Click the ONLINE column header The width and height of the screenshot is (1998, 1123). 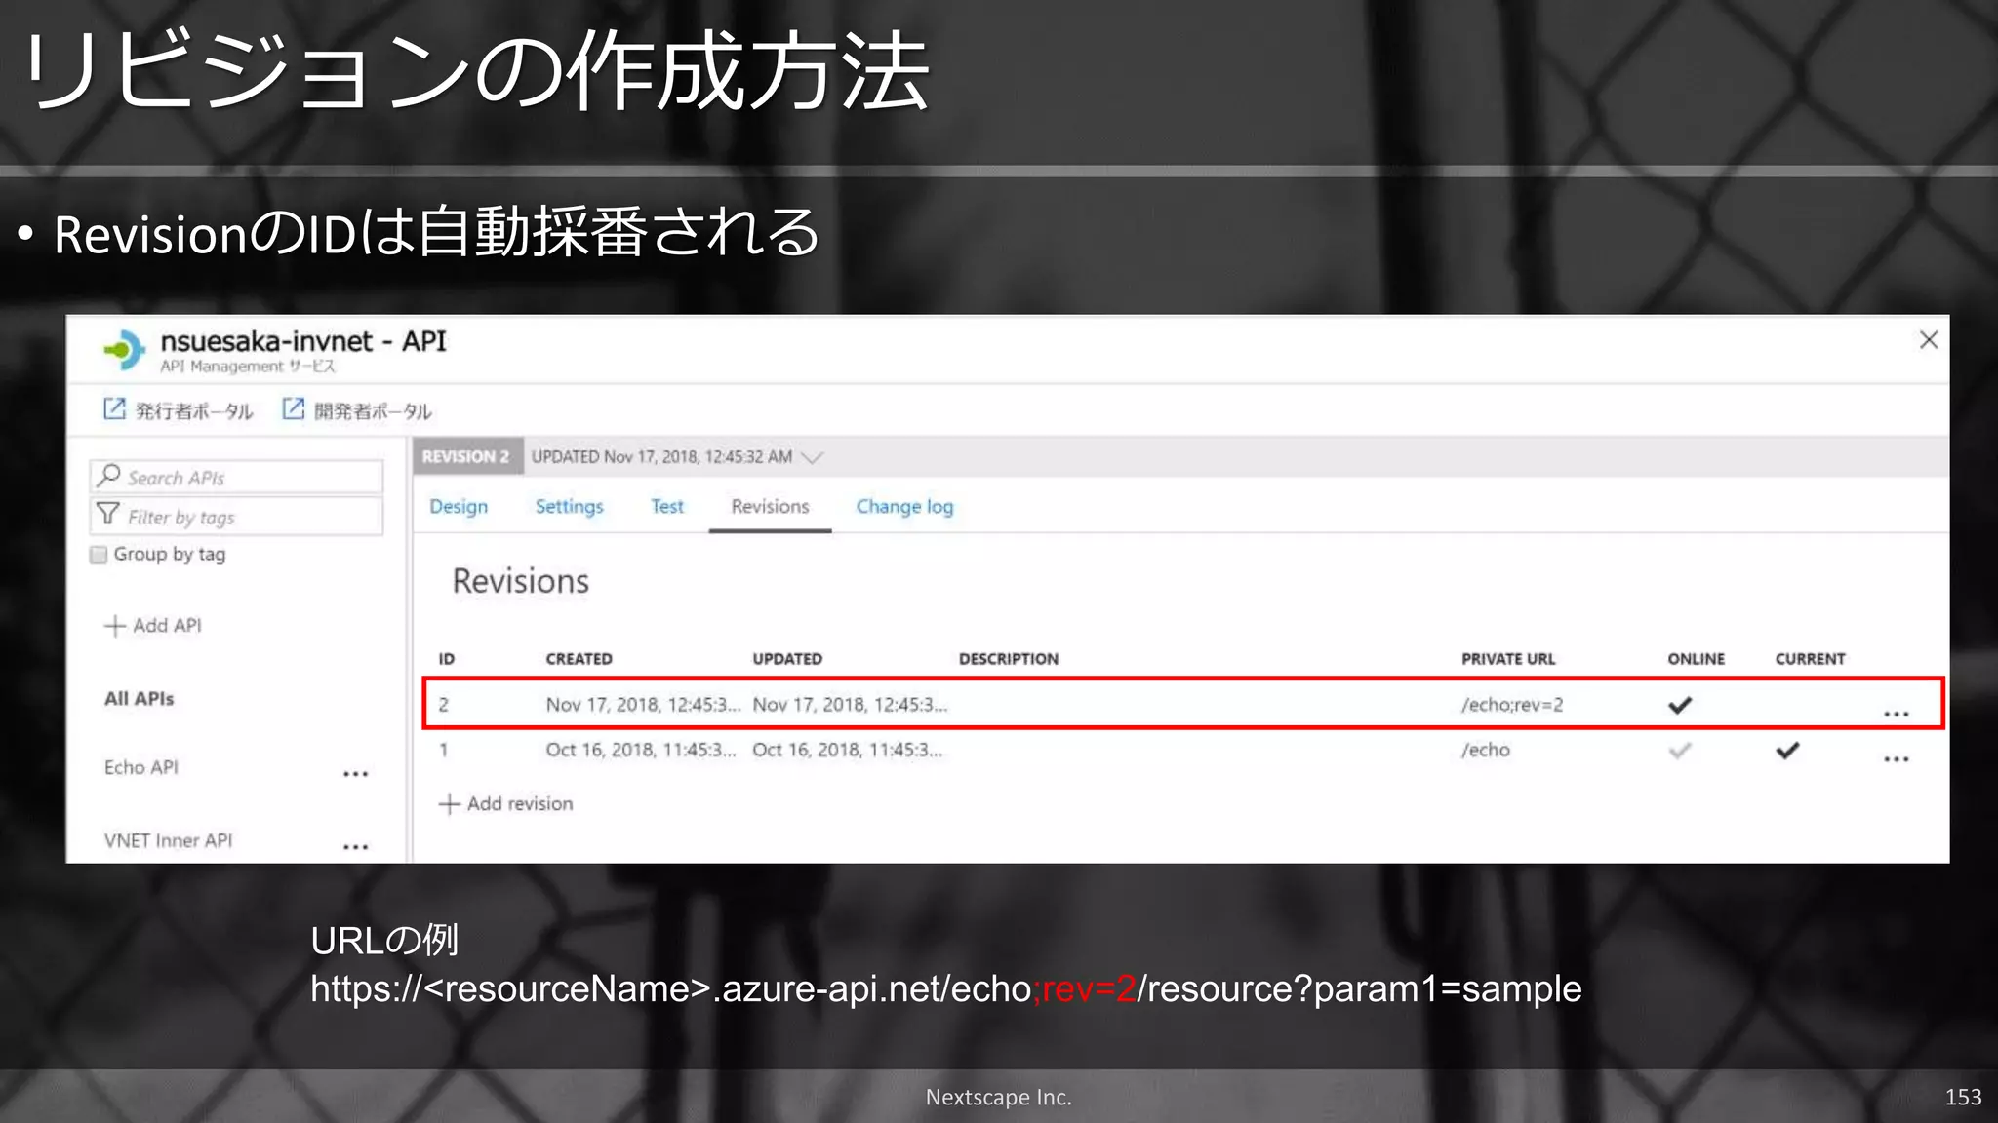click(1697, 659)
